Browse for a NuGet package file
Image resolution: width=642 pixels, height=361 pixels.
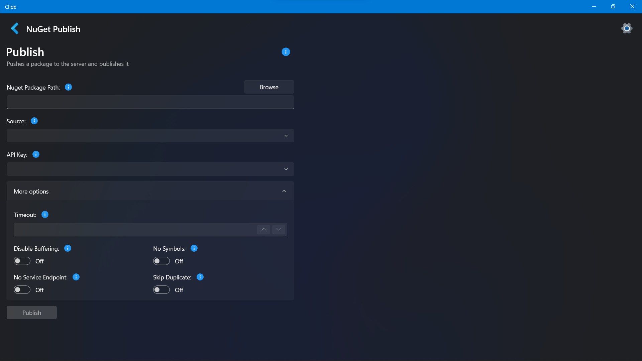269,87
